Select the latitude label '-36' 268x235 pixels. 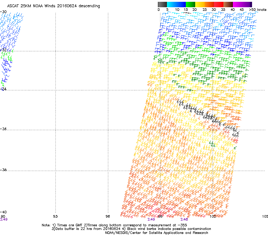pyautogui.click(x=3, y=129)
